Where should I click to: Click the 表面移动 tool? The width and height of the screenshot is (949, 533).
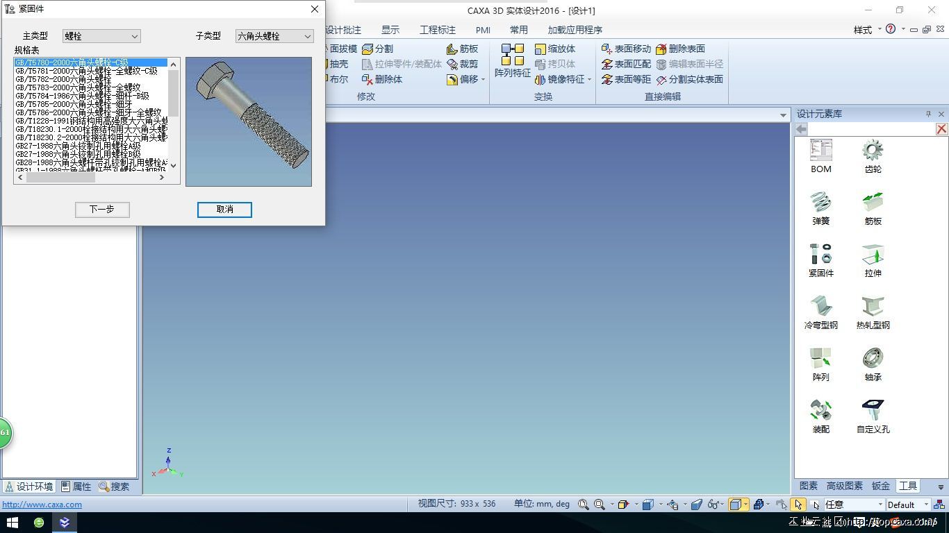tap(626, 49)
